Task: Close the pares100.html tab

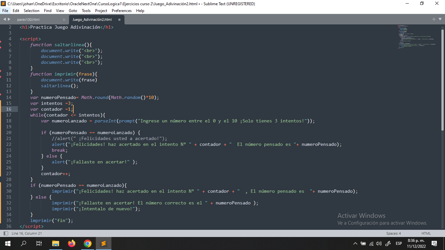Action: (x=64, y=20)
